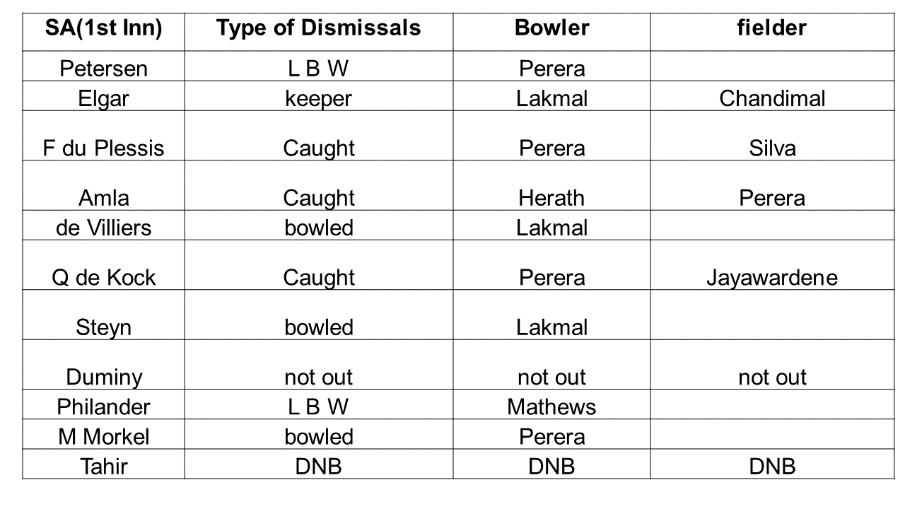Click the "de Villiers" cell
Screen dimensions: 905x509
coord(103,228)
